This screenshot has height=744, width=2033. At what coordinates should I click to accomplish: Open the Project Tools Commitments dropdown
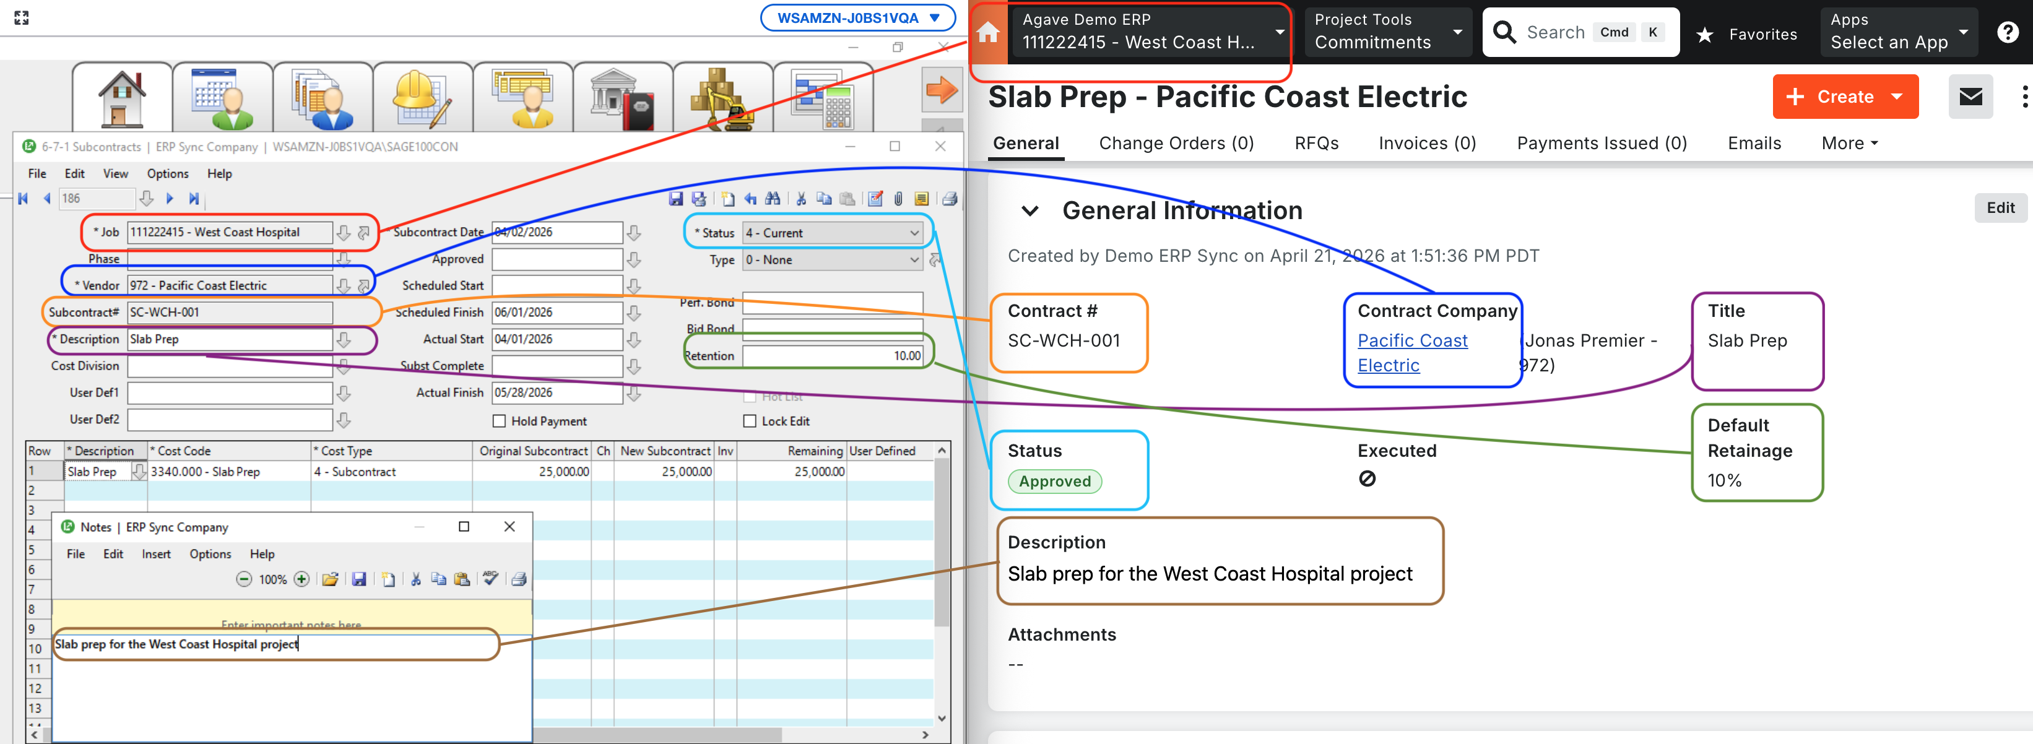(x=1388, y=32)
